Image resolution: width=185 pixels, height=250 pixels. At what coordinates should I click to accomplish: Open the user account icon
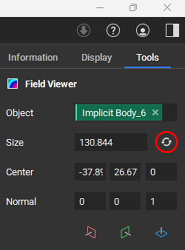143,30
